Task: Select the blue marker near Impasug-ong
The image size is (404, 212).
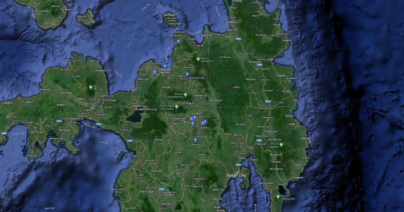Action: (188, 74)
